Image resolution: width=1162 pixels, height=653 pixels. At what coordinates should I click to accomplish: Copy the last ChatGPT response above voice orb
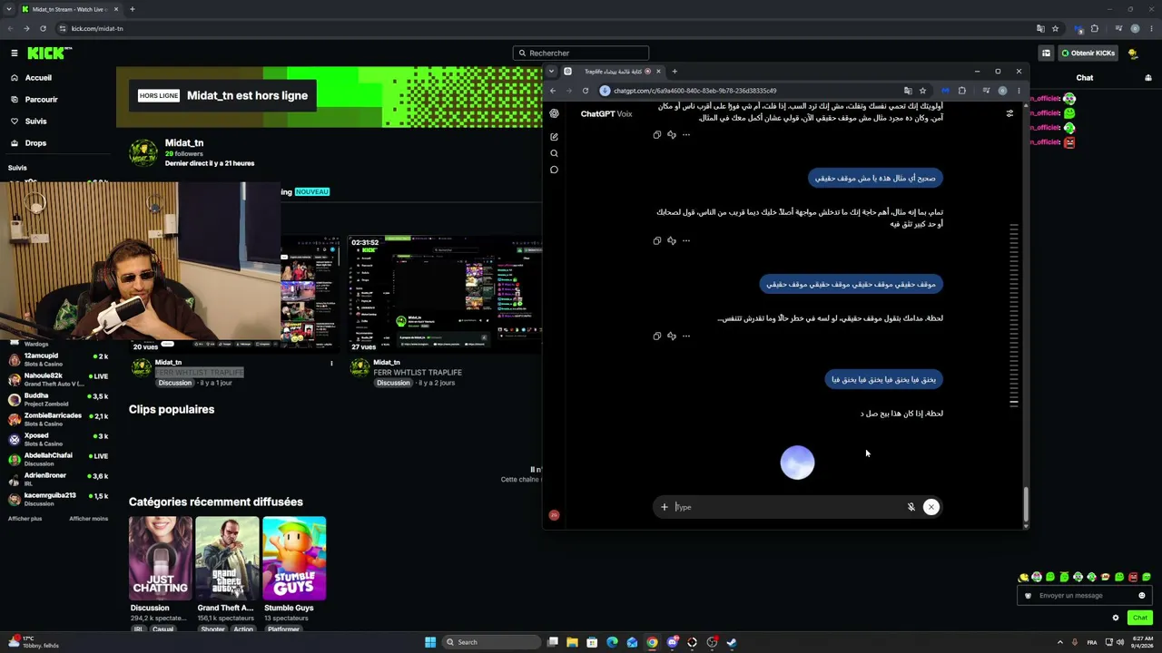coord(657,336)
